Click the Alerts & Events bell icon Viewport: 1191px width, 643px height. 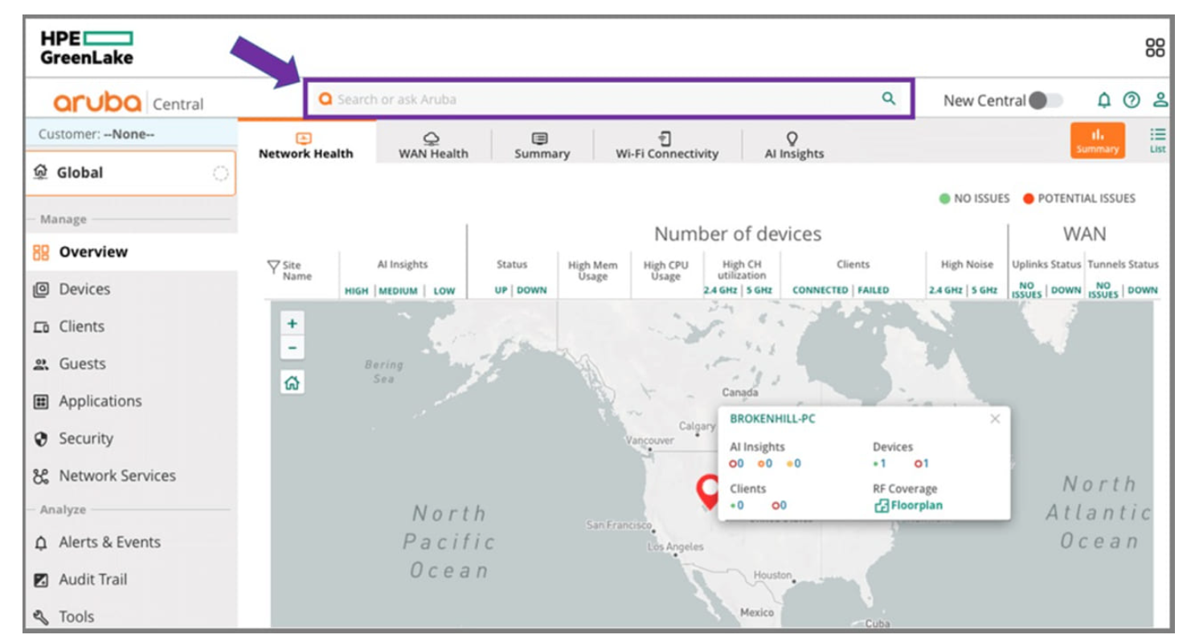pyautogui.click(x=41, y=543)
